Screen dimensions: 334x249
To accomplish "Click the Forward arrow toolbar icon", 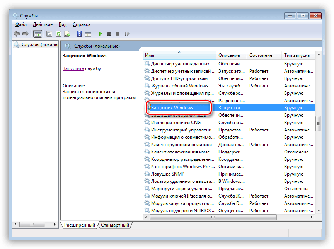I will coord(26,34).
